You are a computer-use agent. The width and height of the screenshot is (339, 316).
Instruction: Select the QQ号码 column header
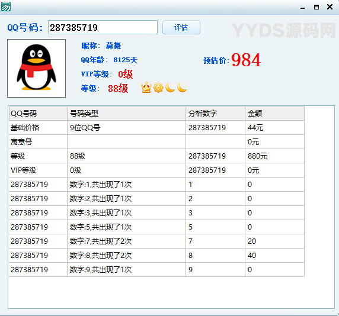(x=38, y=114)
